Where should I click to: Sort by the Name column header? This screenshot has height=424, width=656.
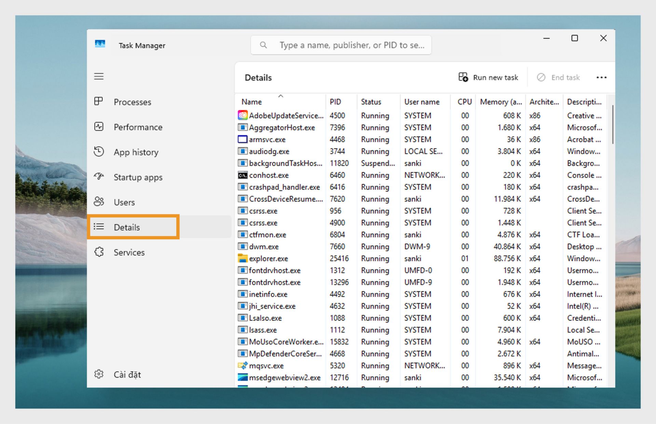click(251, 102)
